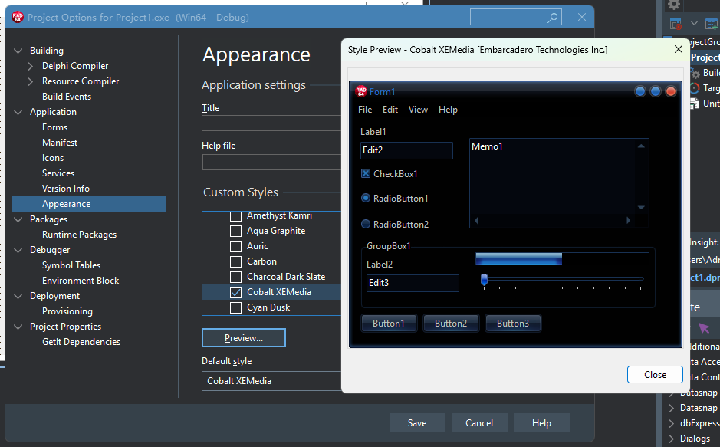Click the Preview... button

point(244,338)
